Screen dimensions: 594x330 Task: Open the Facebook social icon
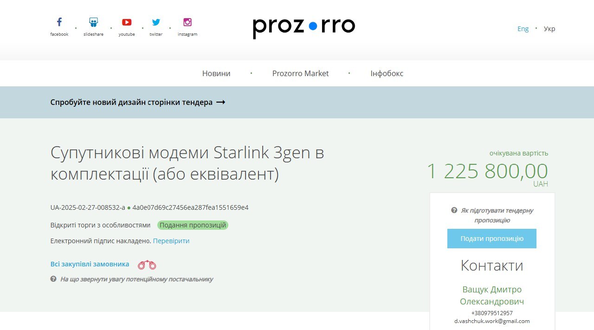tap(59, 22)
